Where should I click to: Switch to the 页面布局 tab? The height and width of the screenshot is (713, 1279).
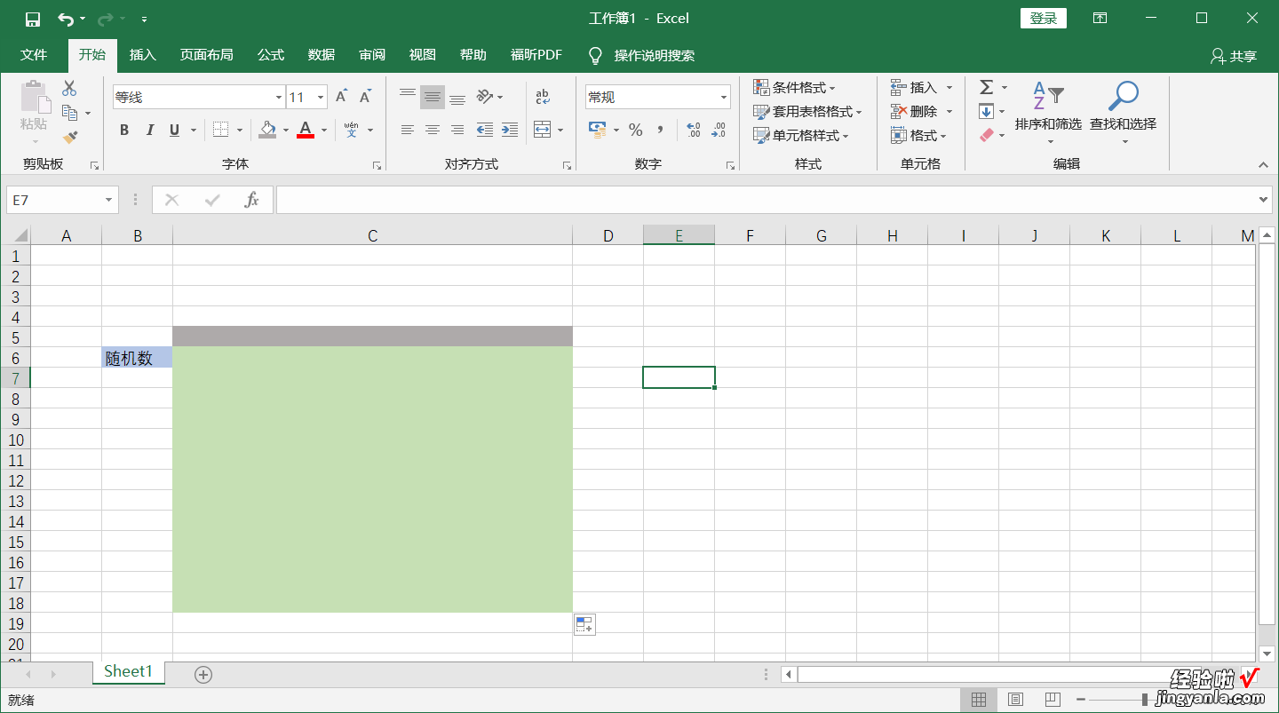click(207, 55)
